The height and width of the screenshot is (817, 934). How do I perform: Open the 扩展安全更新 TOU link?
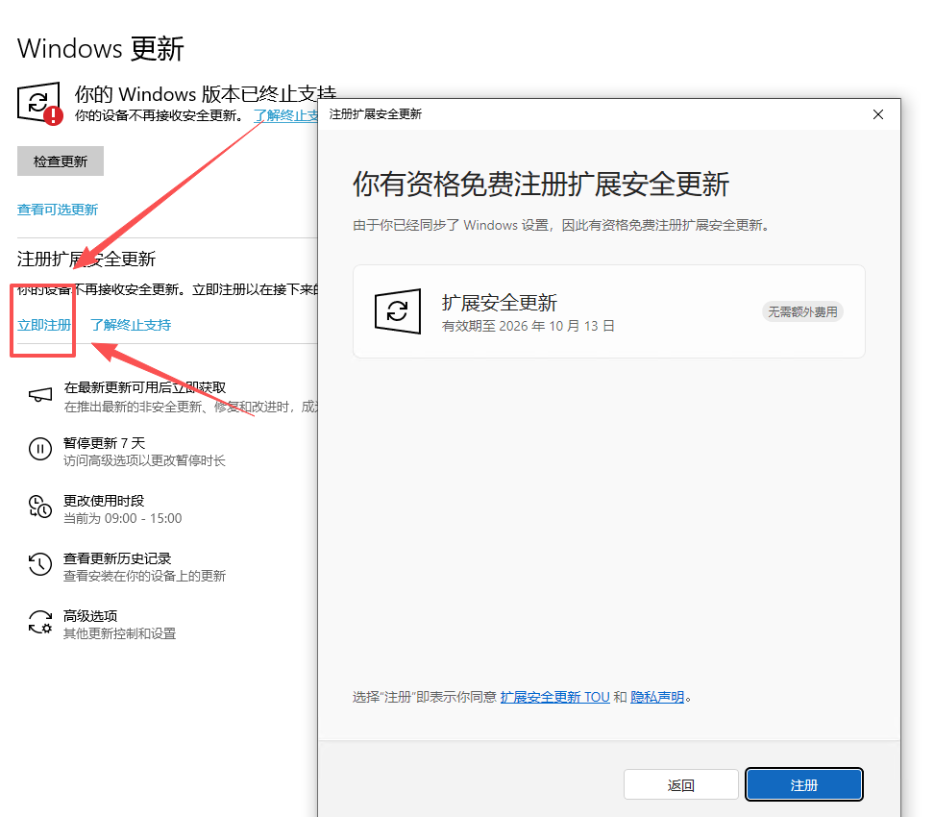coord(554,697)
